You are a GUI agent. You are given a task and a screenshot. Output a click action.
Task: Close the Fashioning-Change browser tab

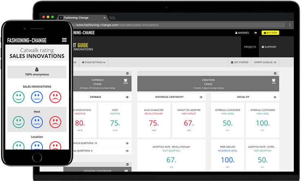pos(104,18)
